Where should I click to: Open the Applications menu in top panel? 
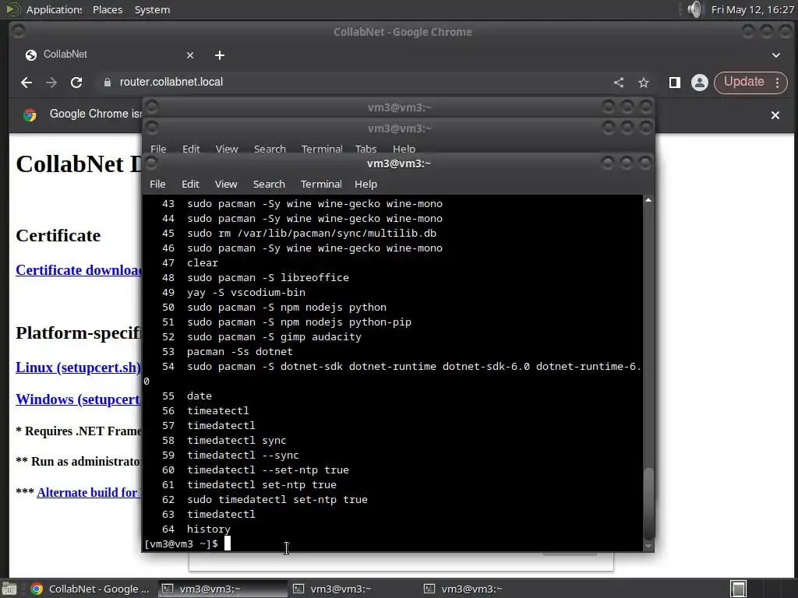pyautogui.click(x=54, y=9)
